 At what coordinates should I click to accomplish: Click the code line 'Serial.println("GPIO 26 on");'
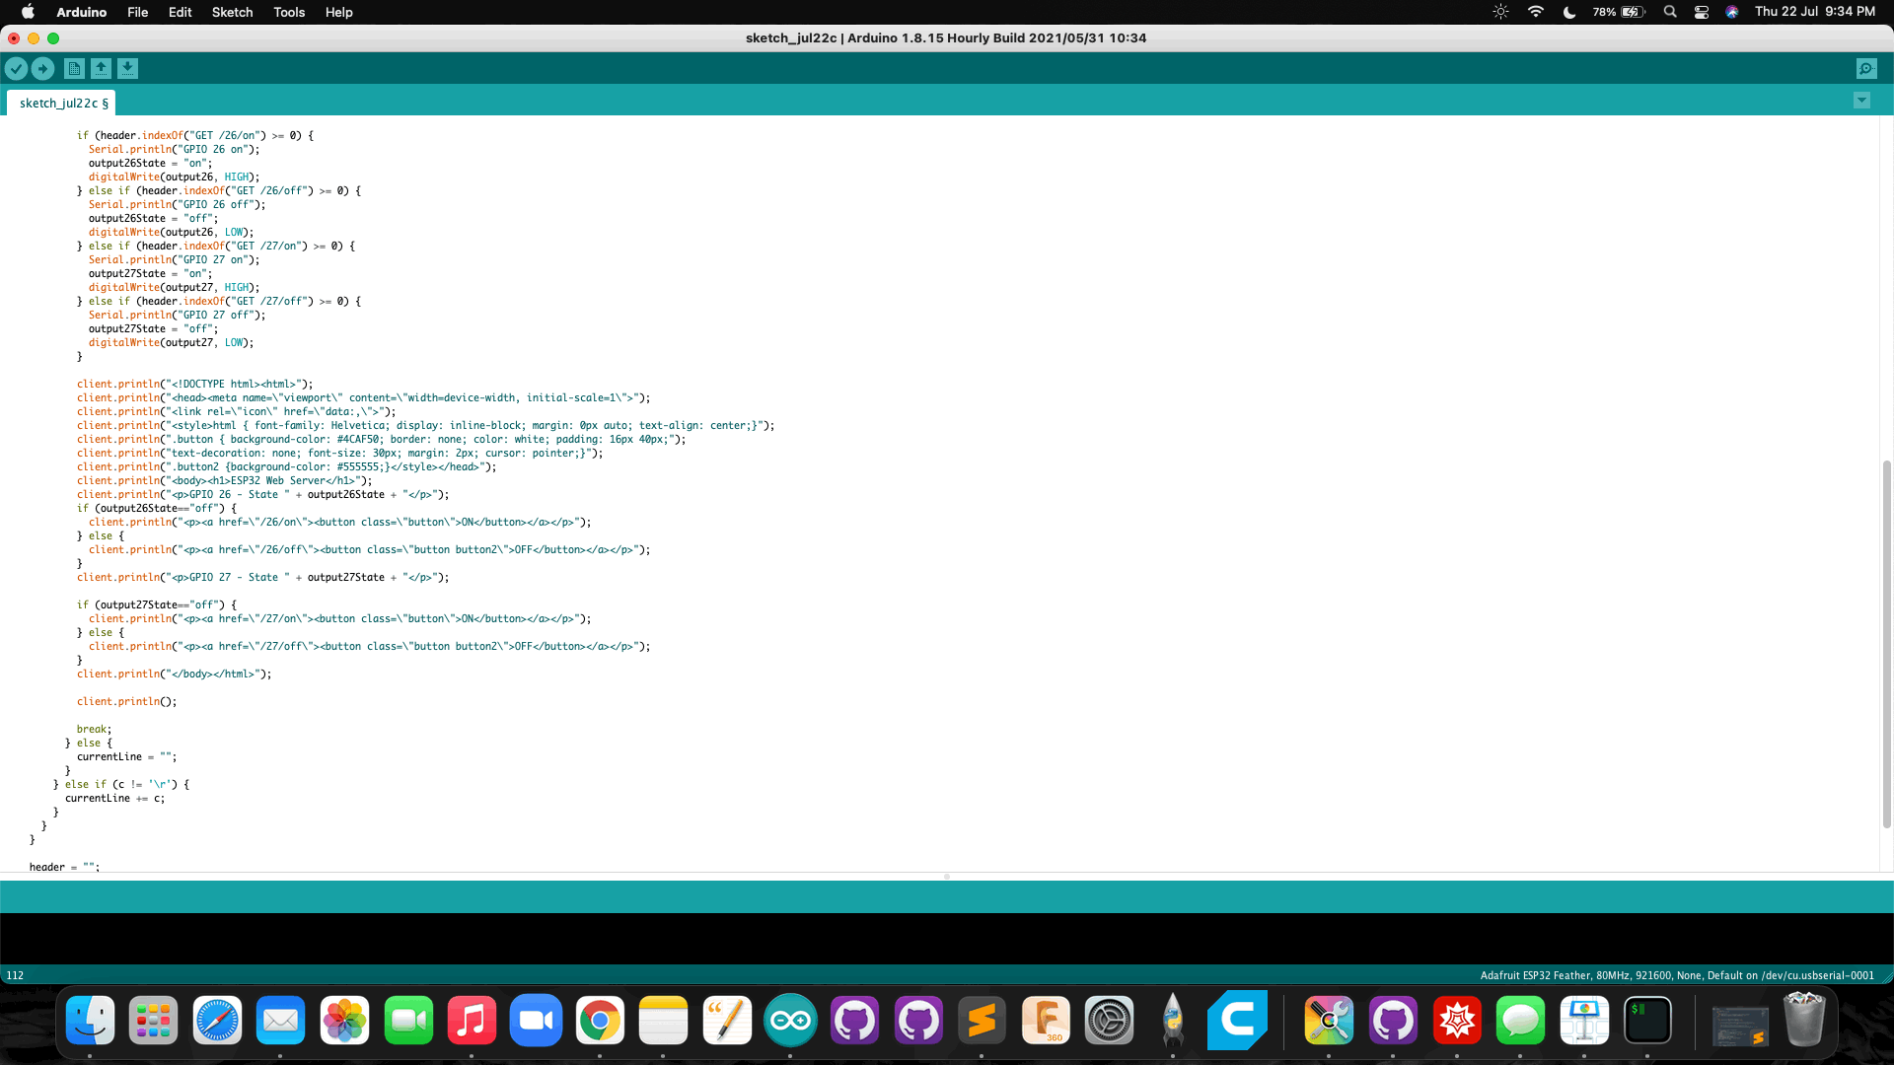point(174,150)
